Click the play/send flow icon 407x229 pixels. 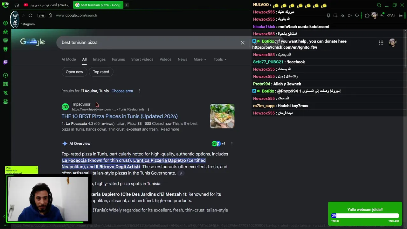pos(350,15)
